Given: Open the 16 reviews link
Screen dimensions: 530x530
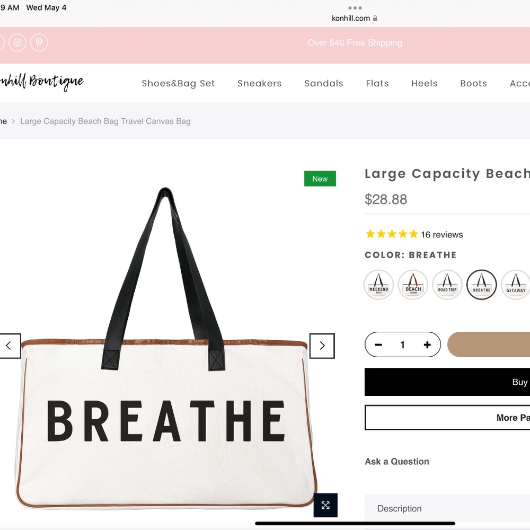Looking at the screenshot, I should click(x=442, y=235).
